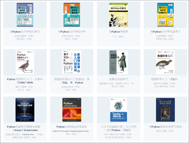Click author text 张觉非,陈震（作者）
189x143 pixels.
[165, 131]
